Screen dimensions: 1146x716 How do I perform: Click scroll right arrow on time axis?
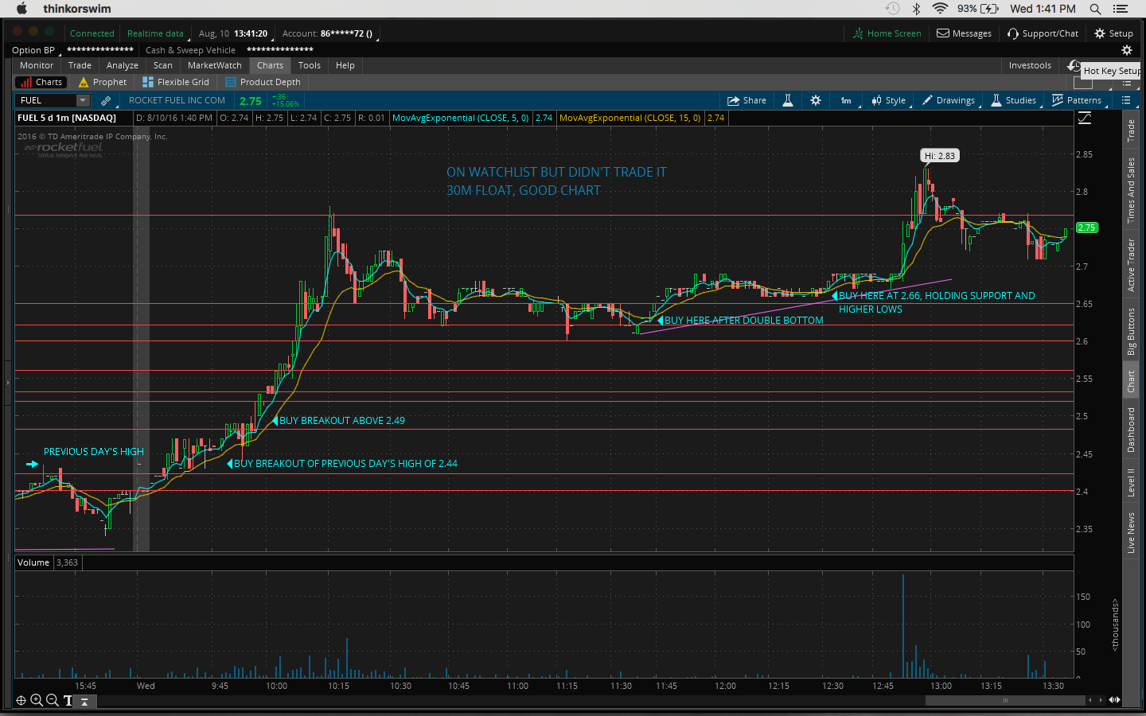tap(1101, 700)
